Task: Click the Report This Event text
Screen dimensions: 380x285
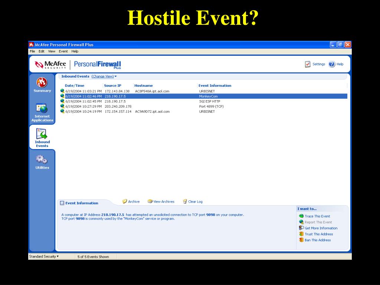Action: [x=318, y=222]
